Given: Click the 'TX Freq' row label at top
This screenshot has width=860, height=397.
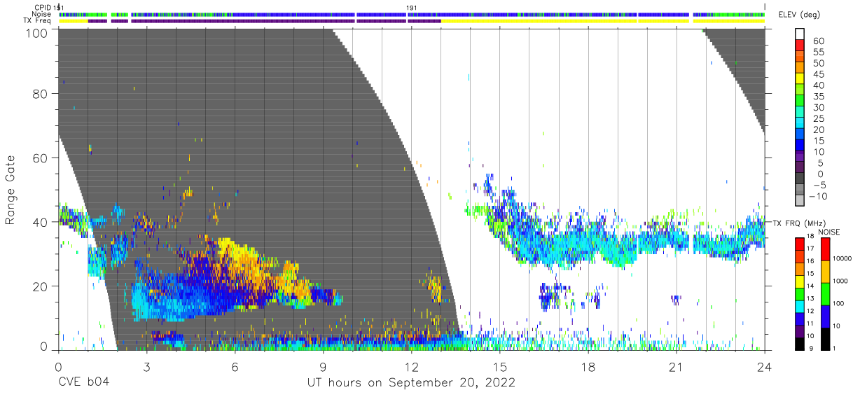Looking at the screenshot, I should (38, 20).
